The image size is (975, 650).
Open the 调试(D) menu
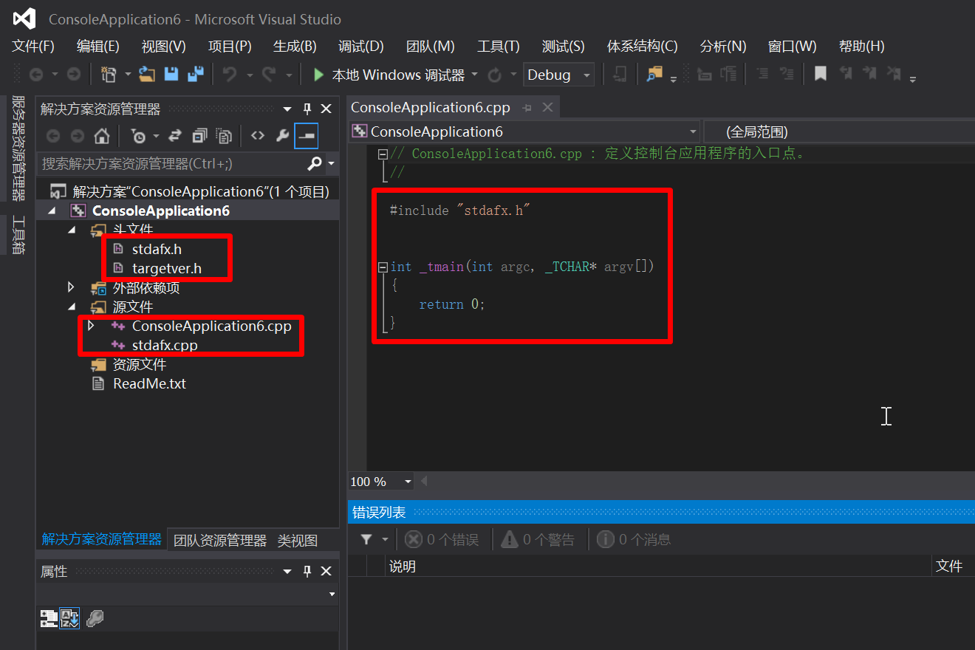360,46
